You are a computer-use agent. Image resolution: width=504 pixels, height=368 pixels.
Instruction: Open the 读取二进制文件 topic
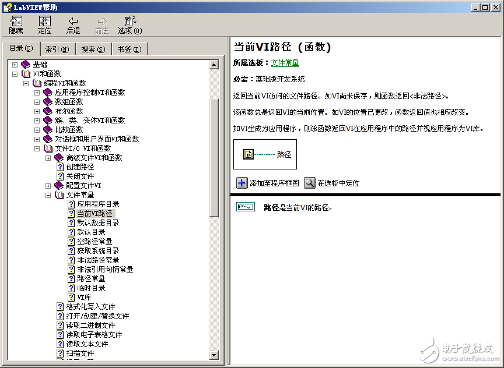[90, 325]
